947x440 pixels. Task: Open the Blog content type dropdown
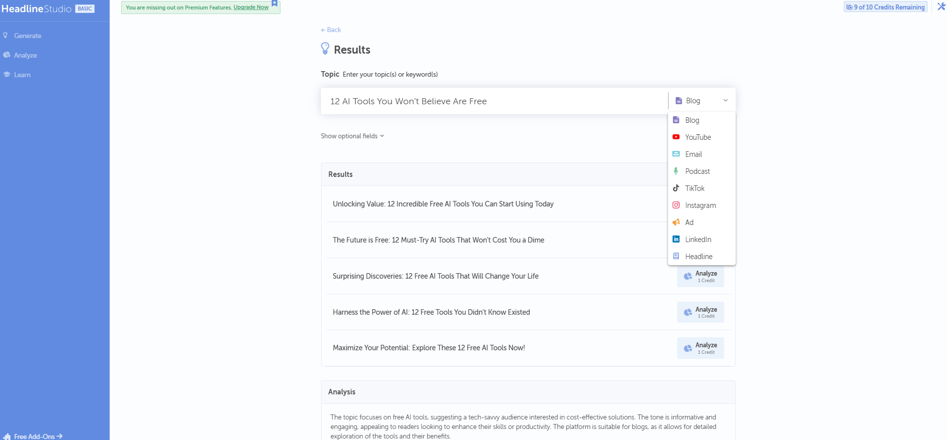pyautogui.click(x=702, y=101)
